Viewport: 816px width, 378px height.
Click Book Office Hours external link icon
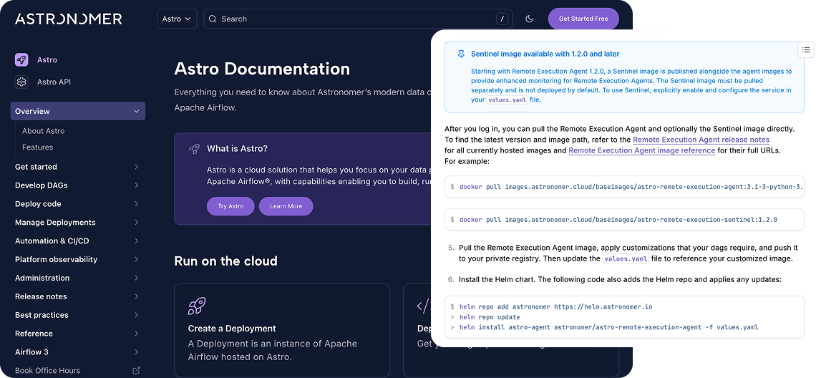pos(137,371)
